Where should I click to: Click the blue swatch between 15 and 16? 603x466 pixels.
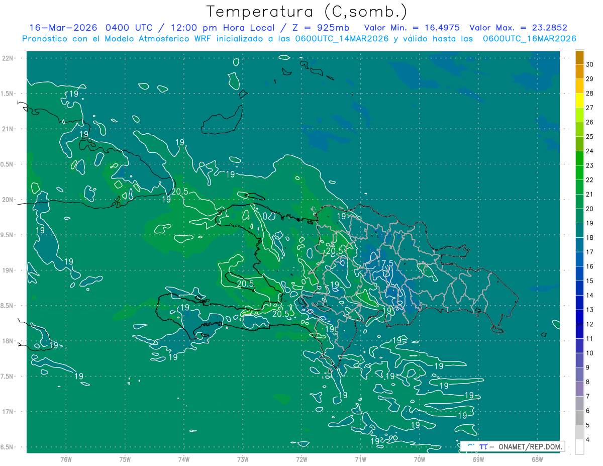click(x=579, y=274)
